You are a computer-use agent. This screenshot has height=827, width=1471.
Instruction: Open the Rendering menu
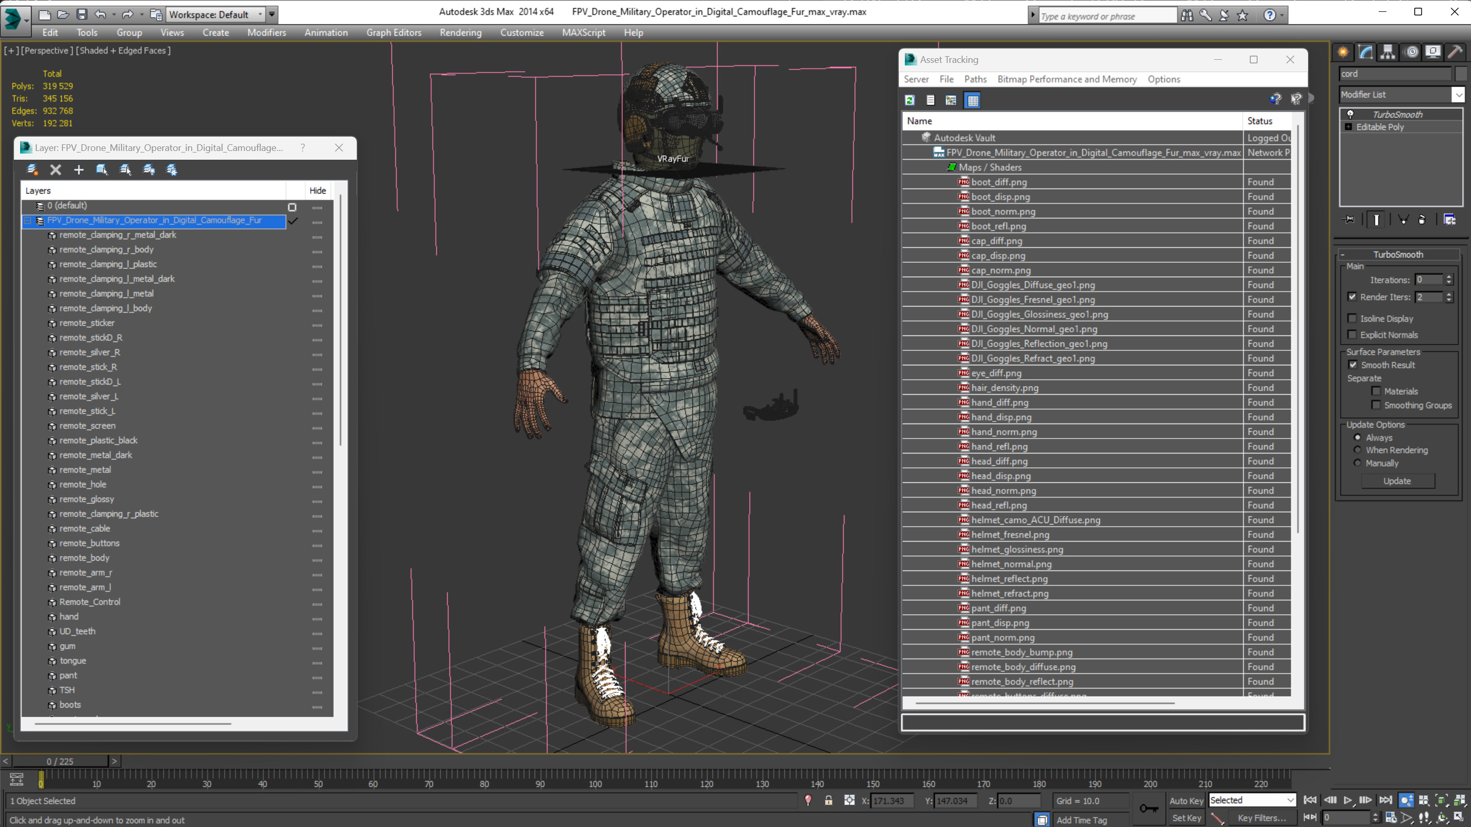point(460,32)
